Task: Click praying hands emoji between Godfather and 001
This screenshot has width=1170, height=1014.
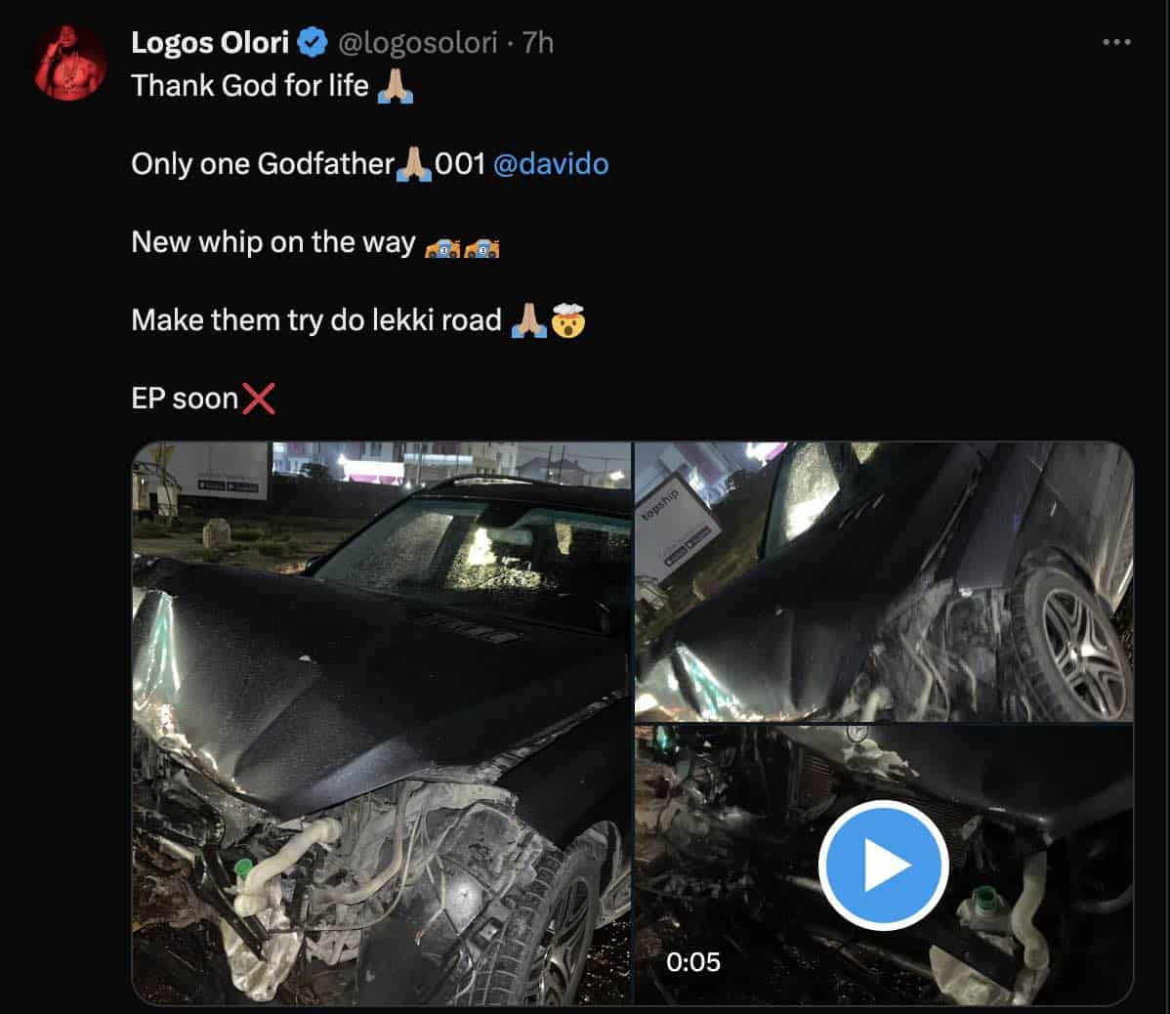Action: [x=415, y=164]
